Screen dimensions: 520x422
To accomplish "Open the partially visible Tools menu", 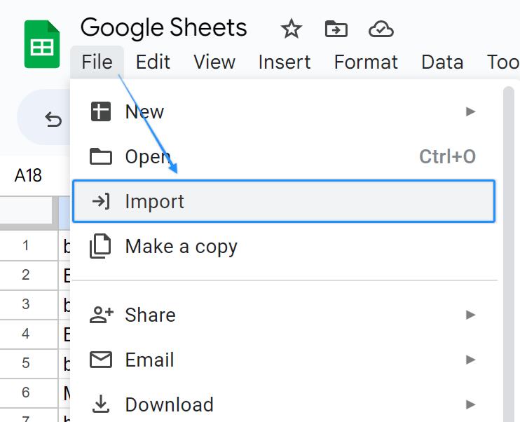I will point(502,62).
